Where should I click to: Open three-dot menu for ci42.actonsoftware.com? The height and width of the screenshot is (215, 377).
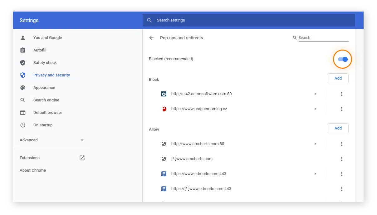(x=342, y=94)
